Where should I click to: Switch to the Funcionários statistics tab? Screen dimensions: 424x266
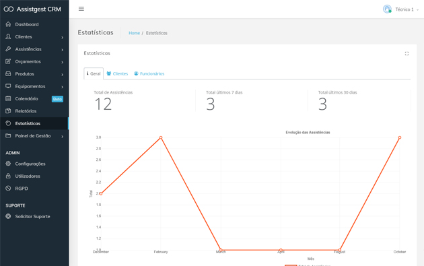(149, 73)
